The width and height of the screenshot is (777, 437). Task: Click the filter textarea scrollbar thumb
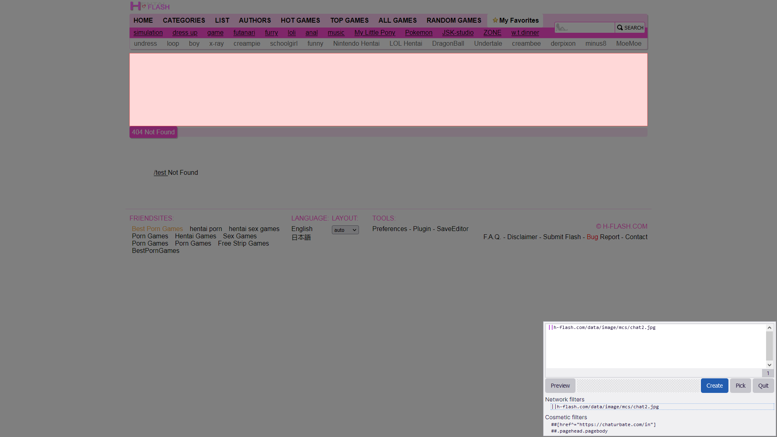[x=769, y=346]
